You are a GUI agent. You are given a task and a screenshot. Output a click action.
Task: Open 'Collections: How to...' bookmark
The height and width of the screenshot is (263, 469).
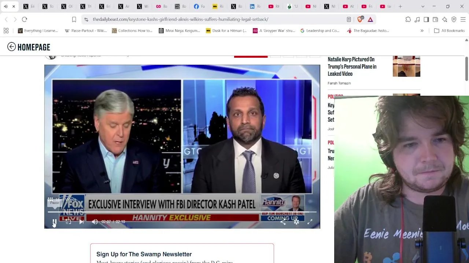(x=132, y=31)
